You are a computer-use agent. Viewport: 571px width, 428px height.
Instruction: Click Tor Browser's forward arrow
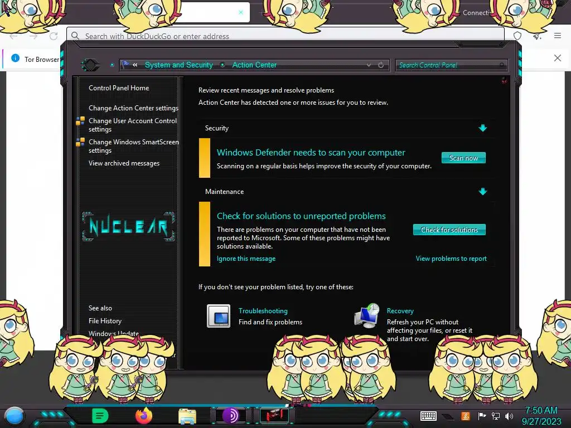point(33,36)
